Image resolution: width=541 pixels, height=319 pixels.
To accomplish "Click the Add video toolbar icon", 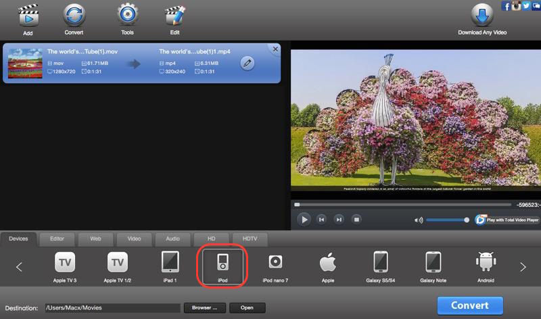I will point(28,16).
